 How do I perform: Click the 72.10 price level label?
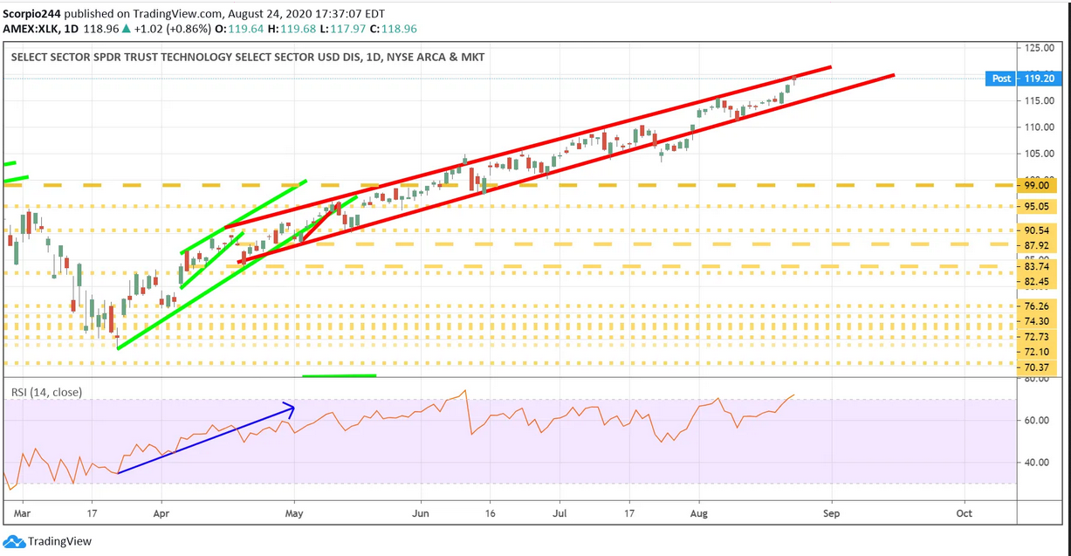(1039, 351)
